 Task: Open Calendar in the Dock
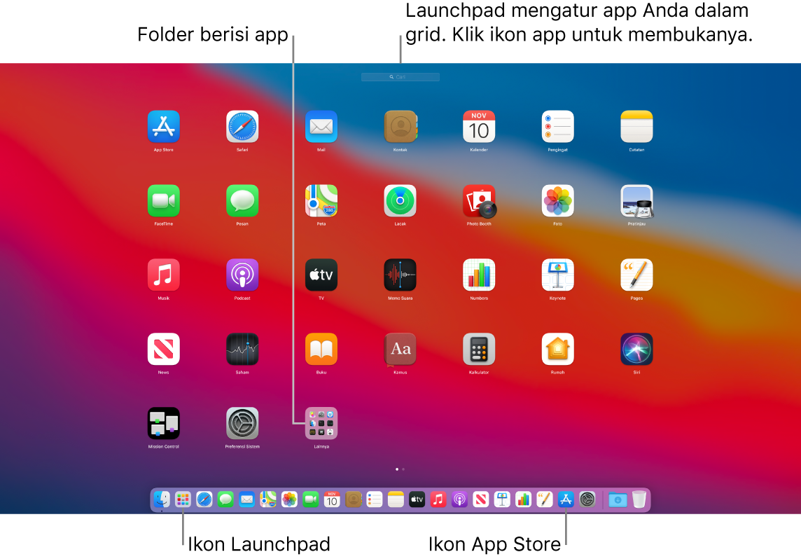[x=332, y=499]
